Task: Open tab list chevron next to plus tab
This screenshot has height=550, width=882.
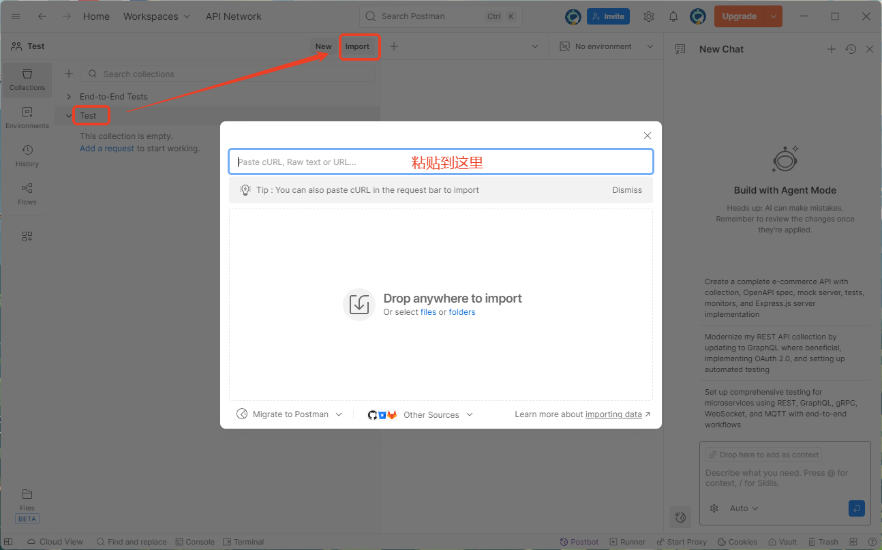Action: pyautogui.click(x=534, y=46)
